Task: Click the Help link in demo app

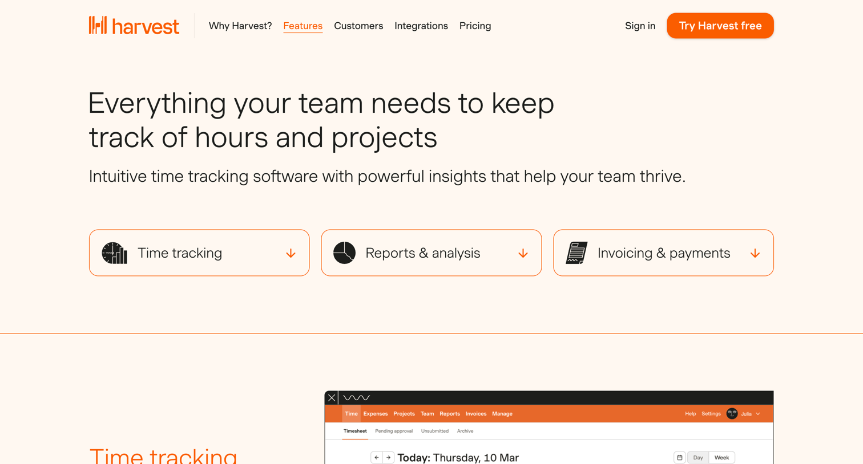Action: coord(691,414)
